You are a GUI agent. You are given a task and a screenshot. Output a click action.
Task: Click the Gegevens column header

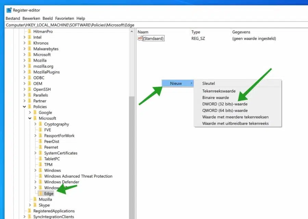tap(241, 32)
